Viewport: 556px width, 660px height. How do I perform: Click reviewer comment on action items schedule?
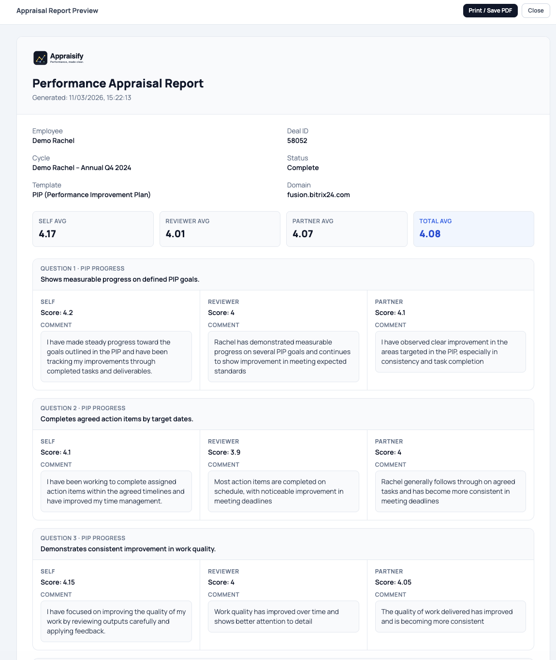pyautogui.click(x=283, y=491)
